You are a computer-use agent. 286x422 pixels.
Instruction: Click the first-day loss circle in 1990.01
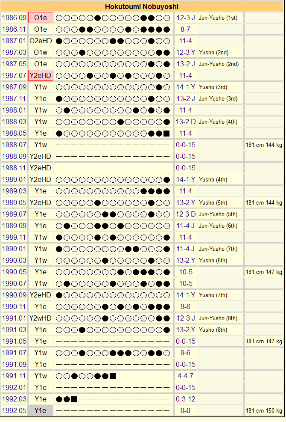[x=59, y=249]
